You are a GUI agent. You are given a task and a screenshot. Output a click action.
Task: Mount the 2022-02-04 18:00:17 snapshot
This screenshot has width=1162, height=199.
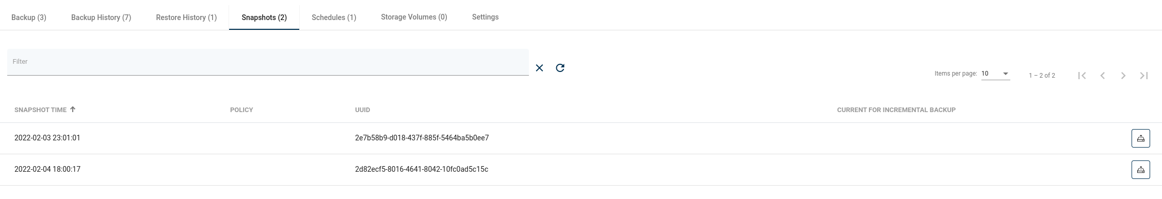1140,170
